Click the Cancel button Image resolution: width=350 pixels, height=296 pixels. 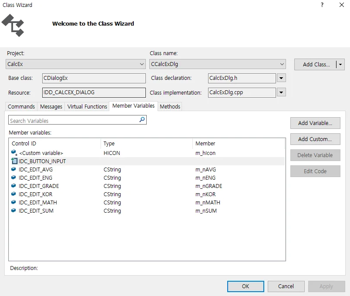click(x=286, y=286)
